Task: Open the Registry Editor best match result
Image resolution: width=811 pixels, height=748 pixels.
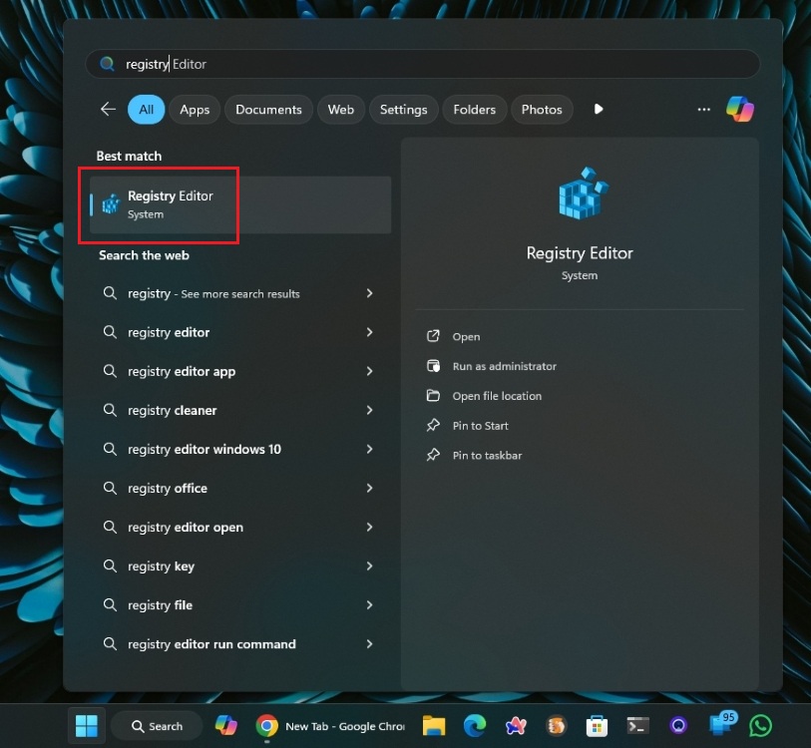Action: (x=240, y=204)
